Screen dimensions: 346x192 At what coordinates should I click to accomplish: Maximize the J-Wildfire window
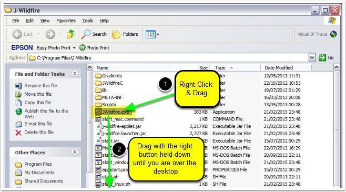coord(325,10)
